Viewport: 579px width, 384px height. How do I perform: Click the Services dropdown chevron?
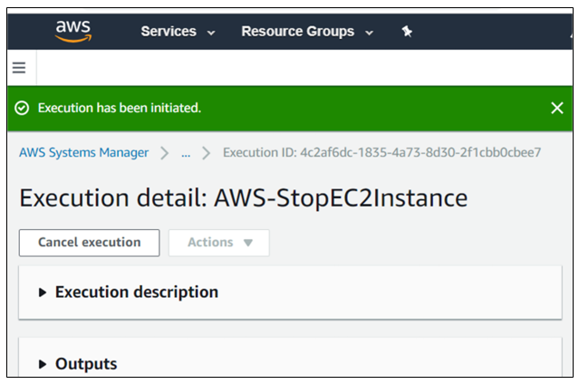211,34
